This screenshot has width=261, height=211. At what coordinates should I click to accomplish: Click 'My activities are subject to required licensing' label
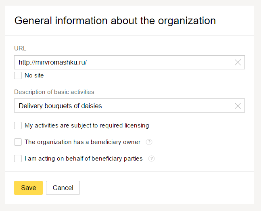click(x=87, y=125)
